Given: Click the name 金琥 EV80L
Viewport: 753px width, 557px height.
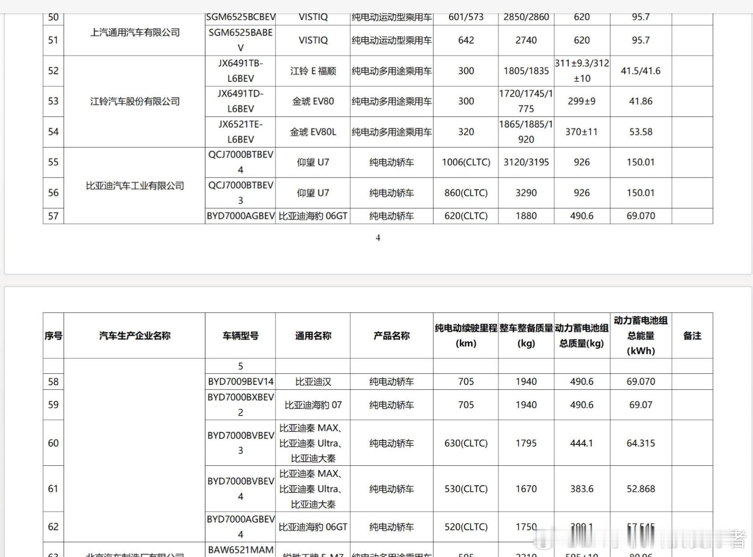Looking at the screenshot, I should coord(313,132).
